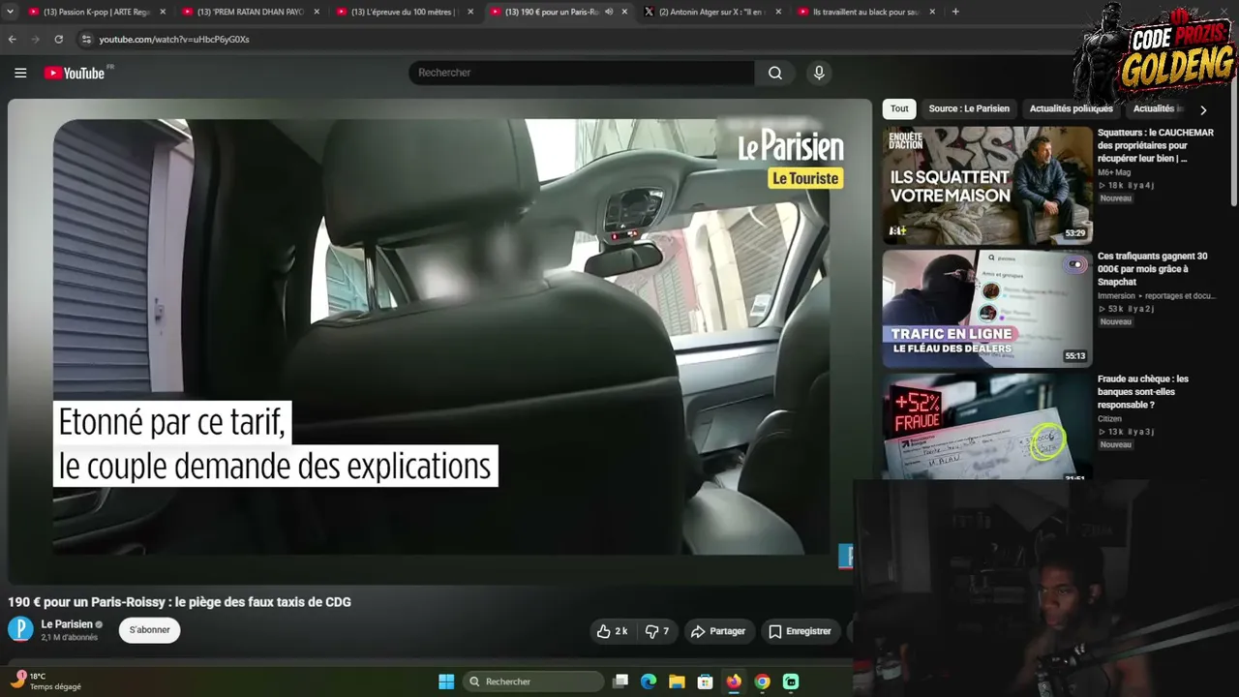This screenshot has width=1239, height=697.
Task: Open the Windows Start menu
Action: [446, 682]
